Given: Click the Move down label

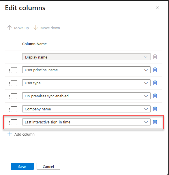Looking at the screenshot, I should [50, 28].
